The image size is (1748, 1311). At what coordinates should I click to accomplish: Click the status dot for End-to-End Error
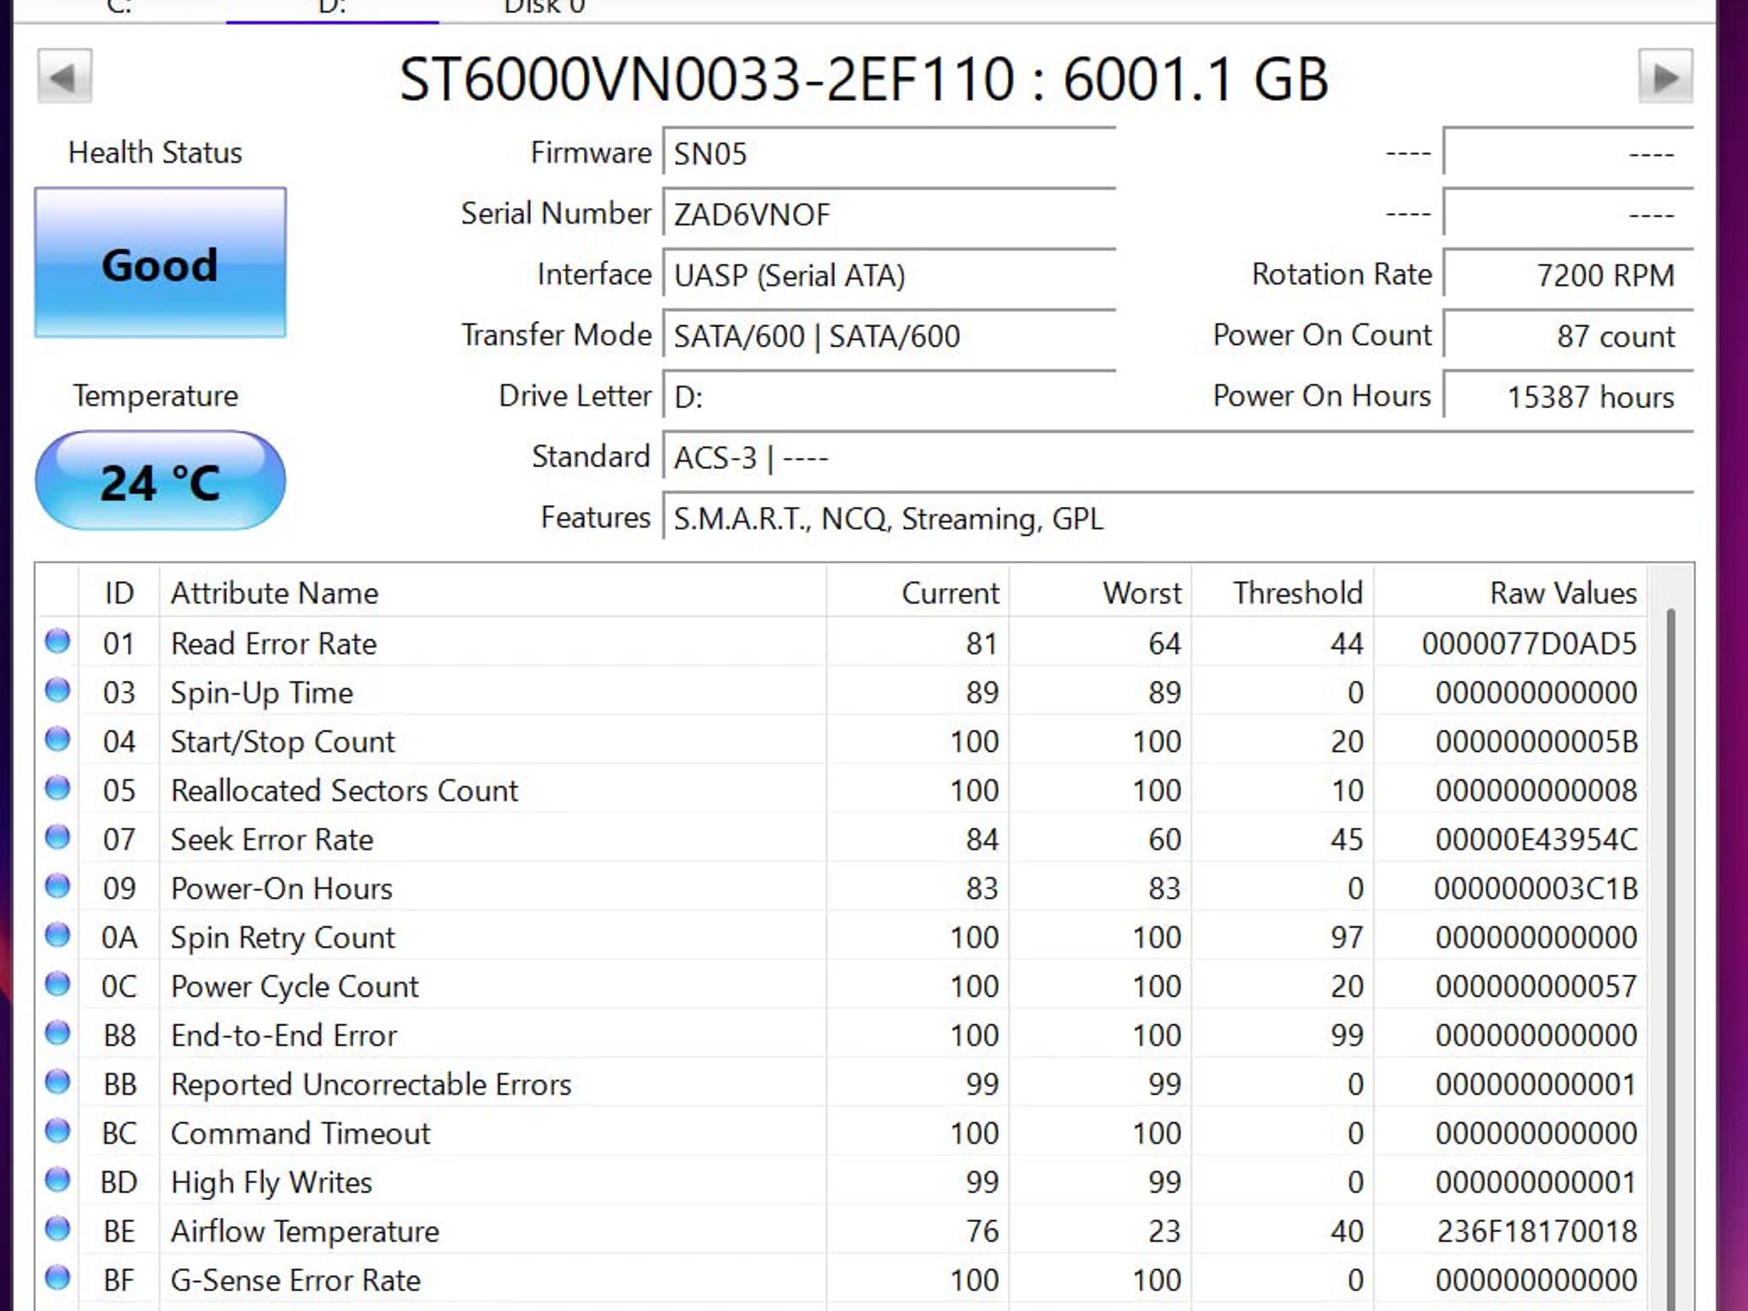(x=57, y=1033)
